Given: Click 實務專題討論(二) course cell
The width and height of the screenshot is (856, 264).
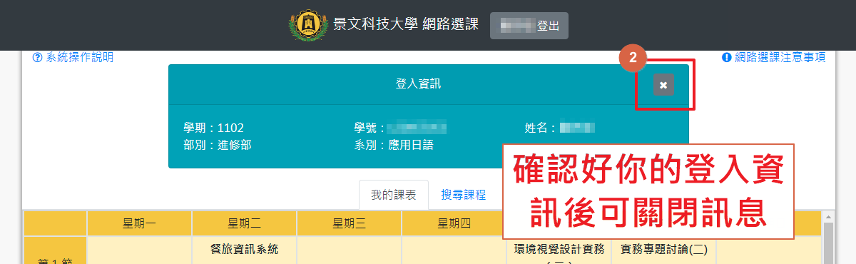Looking at the screenshot, I should click(x=664, y=250).
